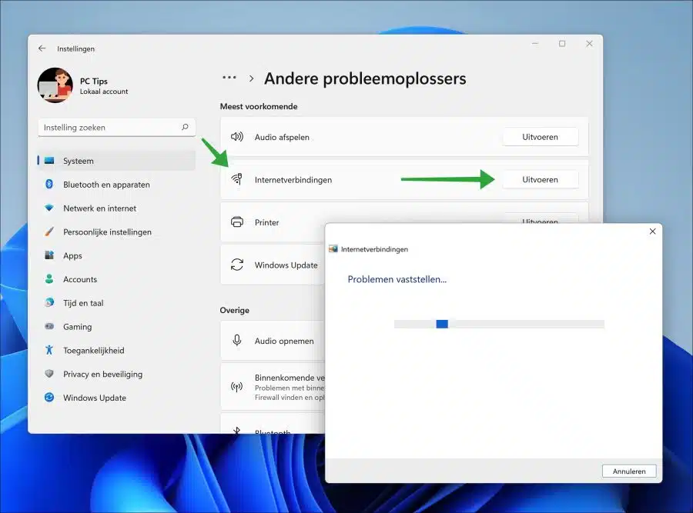Click the Audio opnemen microphone icon
The width and height of the screenshot is (693, 513).
237,341
